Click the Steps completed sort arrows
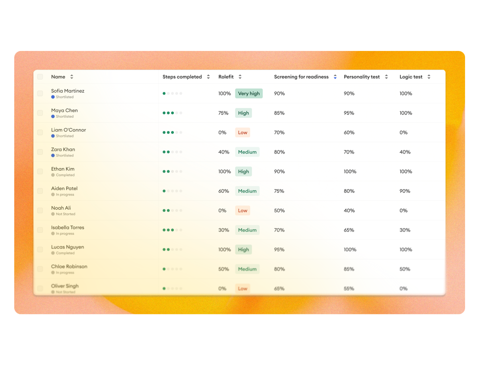 pos(208,77)
